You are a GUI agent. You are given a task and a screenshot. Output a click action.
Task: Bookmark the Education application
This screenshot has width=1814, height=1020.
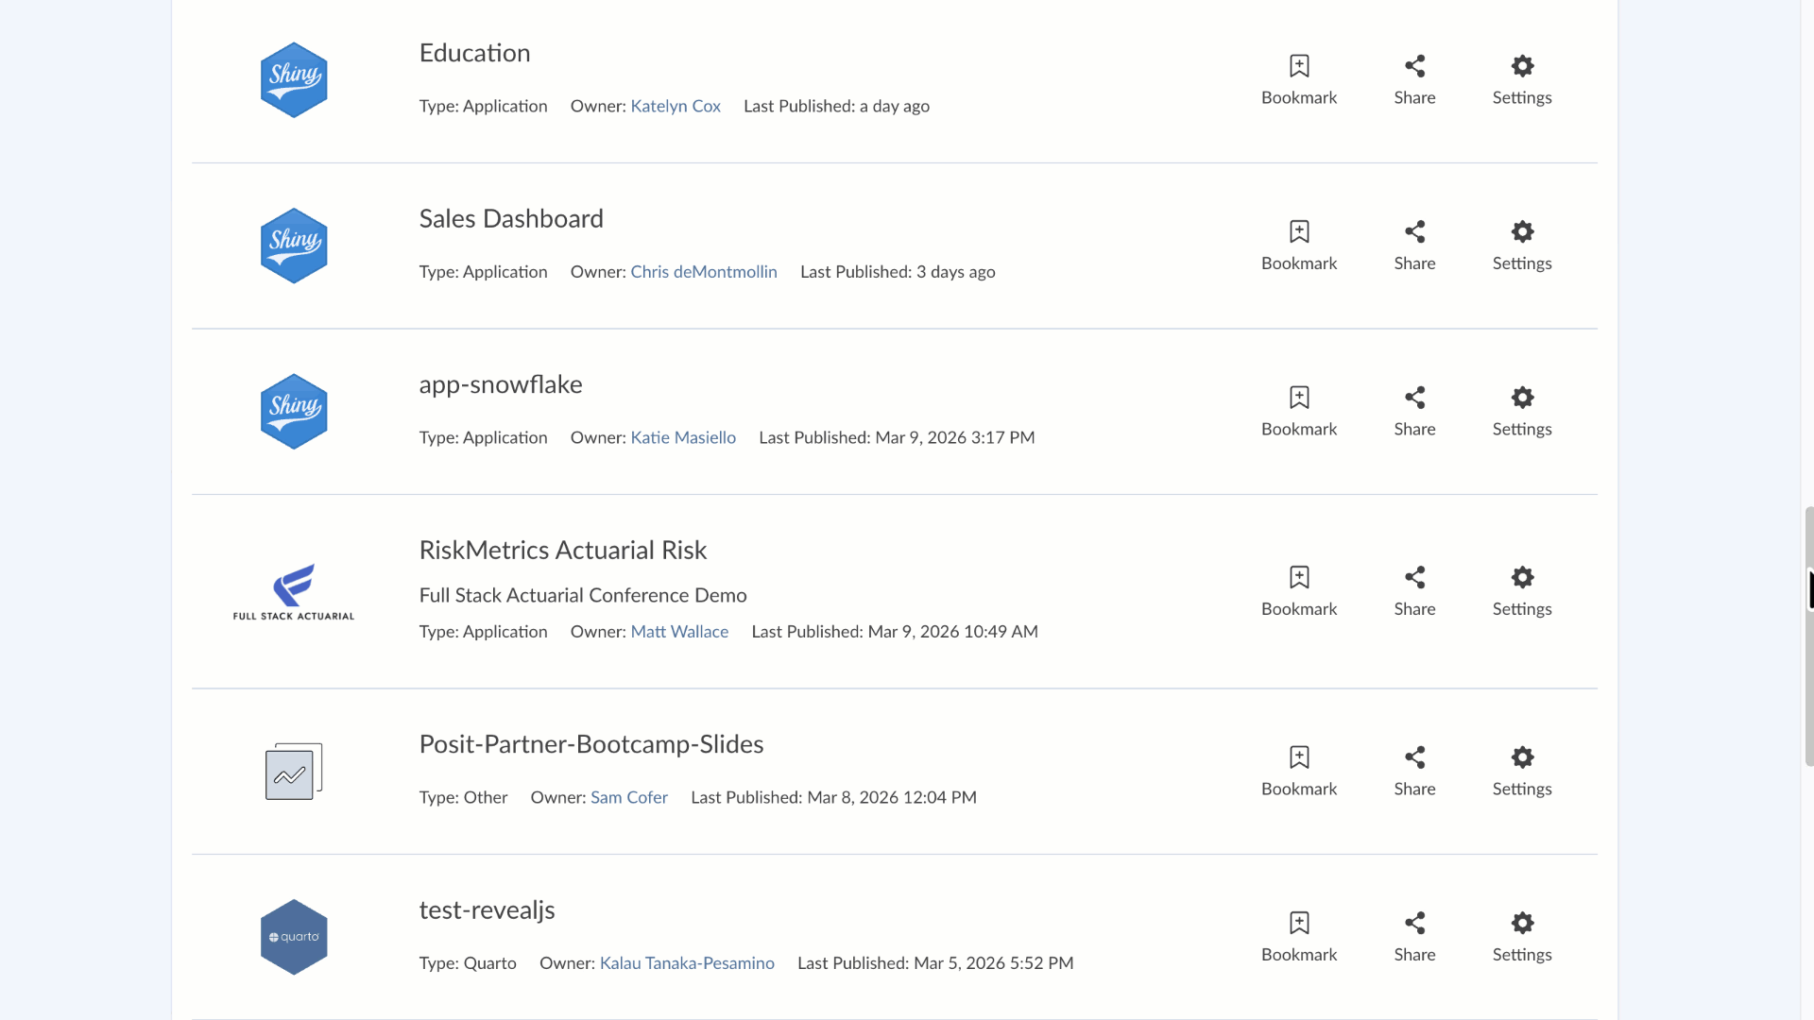[x=1299, y=66]
